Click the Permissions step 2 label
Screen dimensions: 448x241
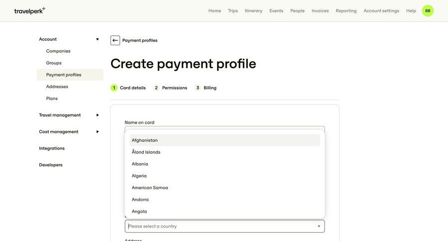coord(174,88)
